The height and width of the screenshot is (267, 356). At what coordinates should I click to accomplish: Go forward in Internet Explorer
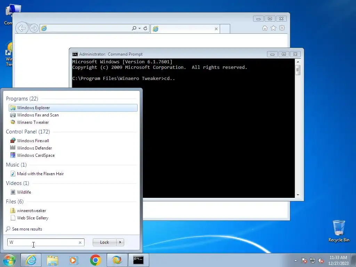[x=34, y=28]
